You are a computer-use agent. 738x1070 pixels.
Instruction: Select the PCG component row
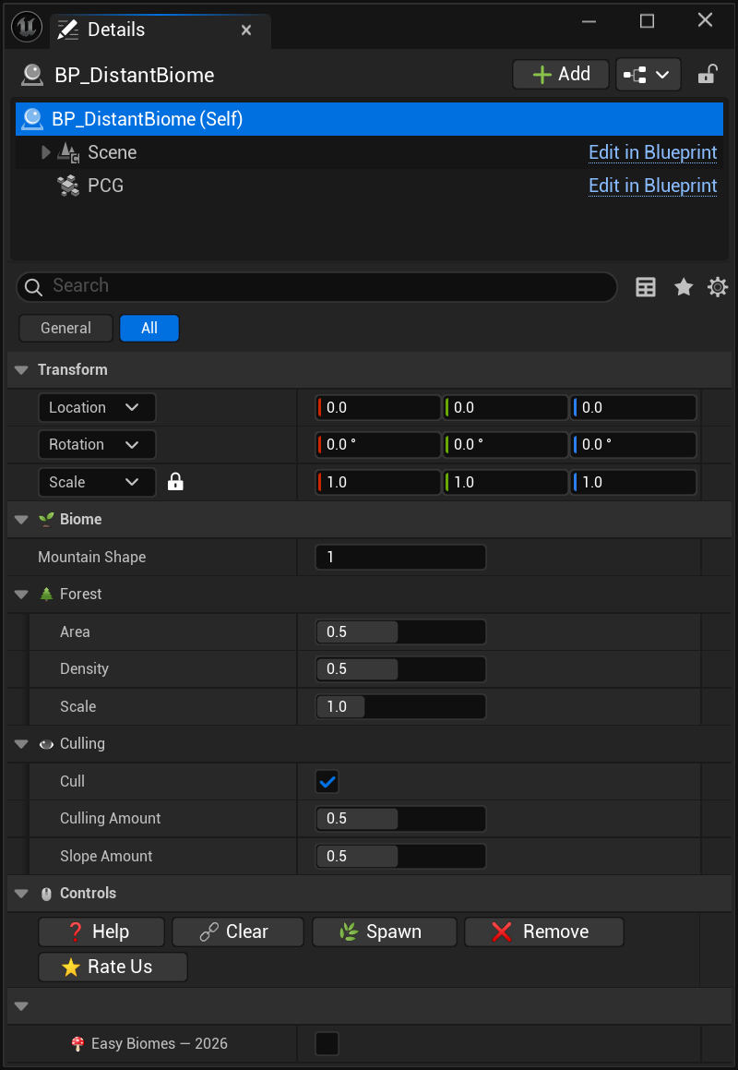(369, 186)
